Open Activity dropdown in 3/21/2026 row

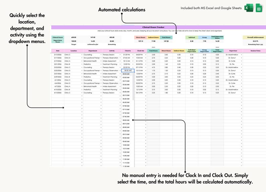(120, 64)
